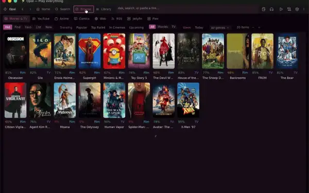The image size is (309, 193).
Task: Open the Search page from navigation
Action: pos(62,9)
